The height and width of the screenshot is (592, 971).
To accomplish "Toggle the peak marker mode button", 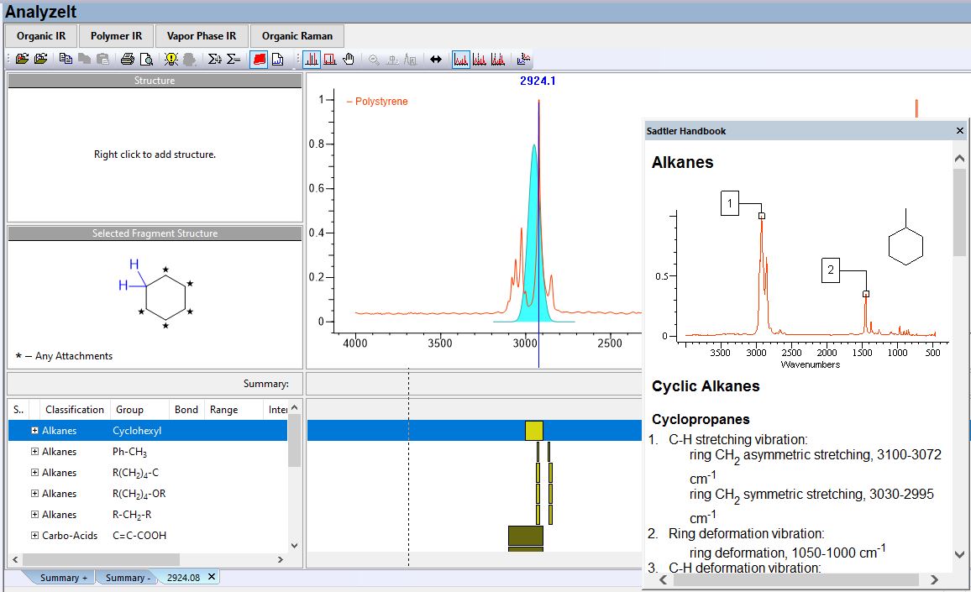I will tap(312, 60).
